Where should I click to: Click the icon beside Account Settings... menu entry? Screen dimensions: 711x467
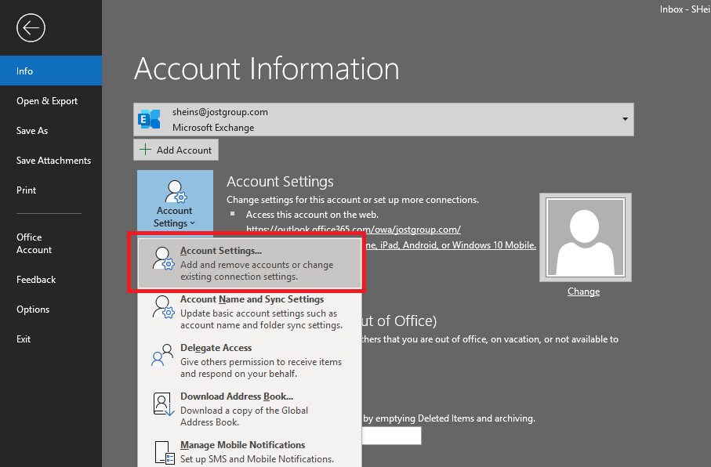pyautogui.click(x=163, y=259)
